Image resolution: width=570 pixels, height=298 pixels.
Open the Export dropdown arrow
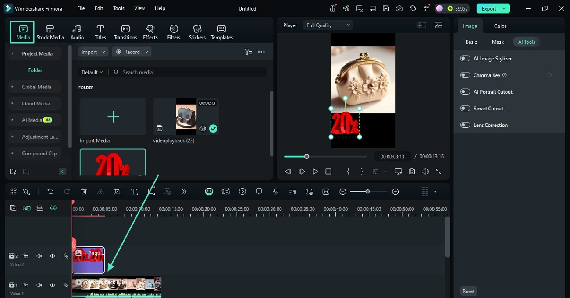pyautogui.click(x=505, y=8)
